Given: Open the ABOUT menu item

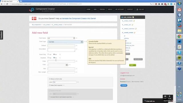Looking at the screenshot, I should tap(110, 9).
